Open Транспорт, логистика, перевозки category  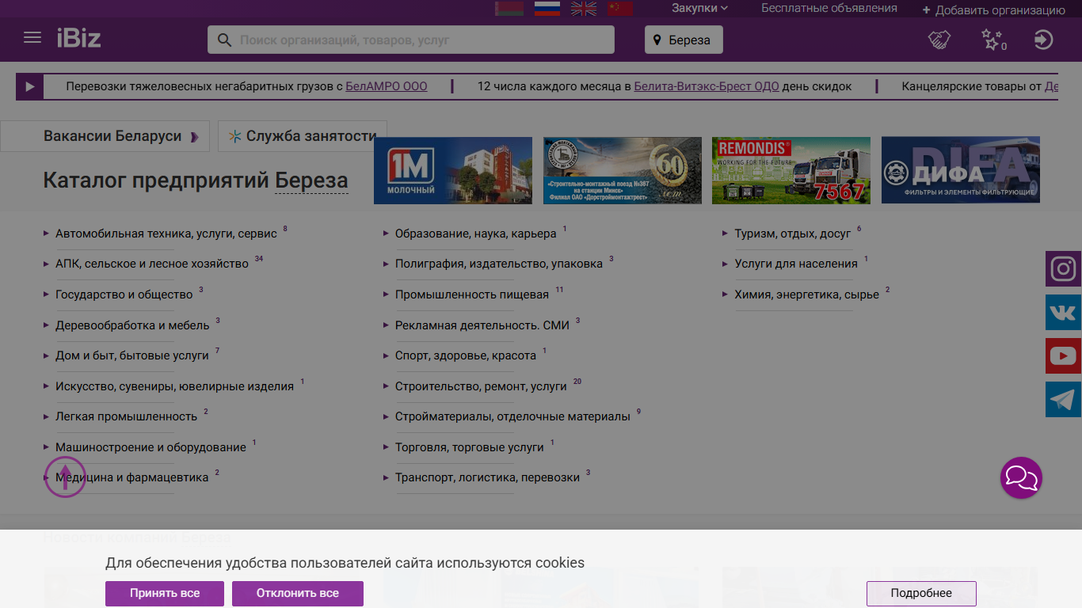click(x=488, y=477)
